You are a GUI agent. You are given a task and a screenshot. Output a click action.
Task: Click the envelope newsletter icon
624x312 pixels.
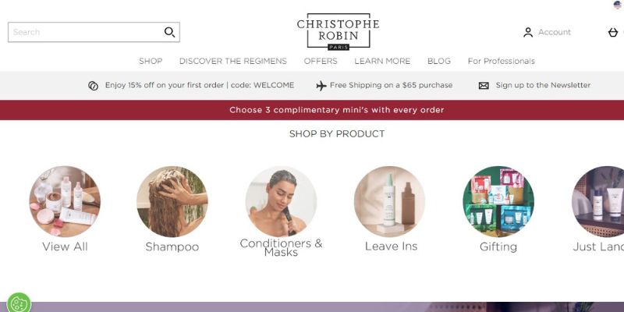[484, 86]
